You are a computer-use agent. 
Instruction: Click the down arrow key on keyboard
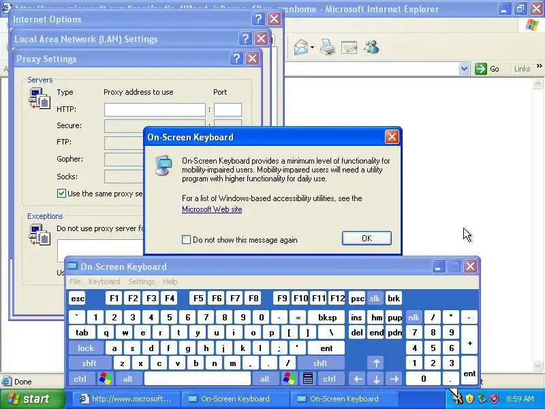[377, 378]
